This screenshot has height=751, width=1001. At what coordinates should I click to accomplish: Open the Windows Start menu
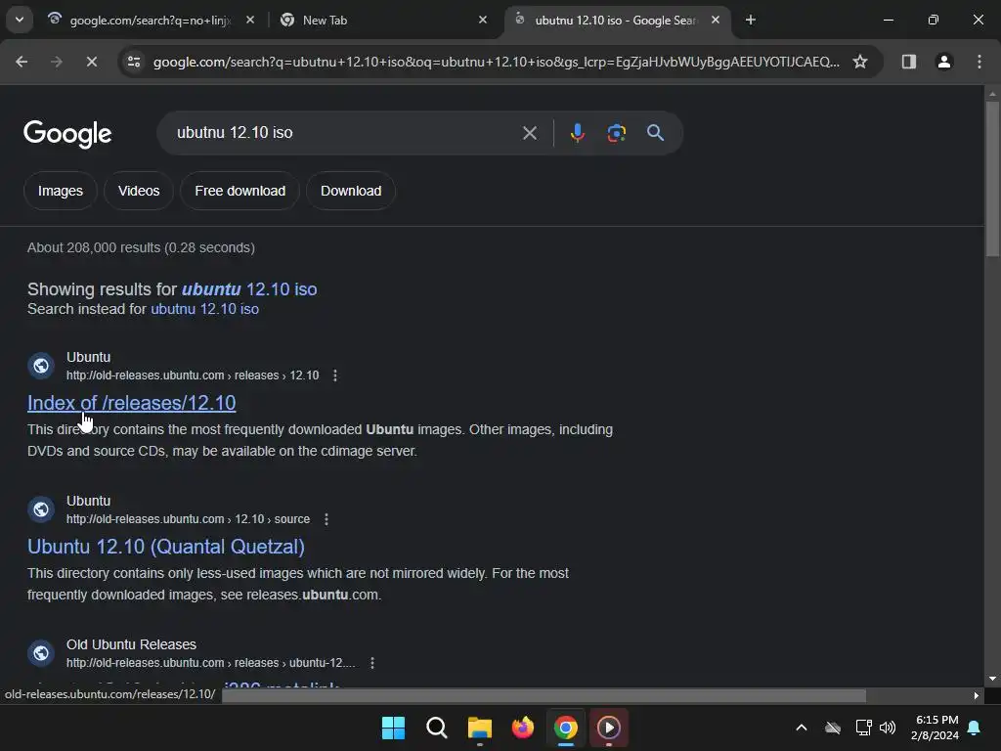(393, 728)
